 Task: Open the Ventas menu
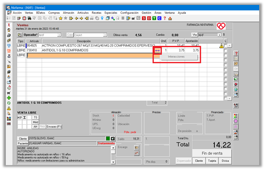[29, 13]
